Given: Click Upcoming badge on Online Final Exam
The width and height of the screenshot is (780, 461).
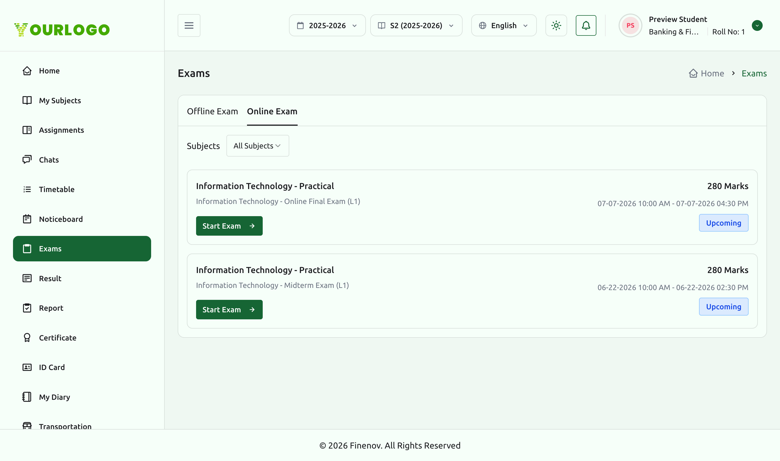Looking at the screenshot, I should coord(723,223).
